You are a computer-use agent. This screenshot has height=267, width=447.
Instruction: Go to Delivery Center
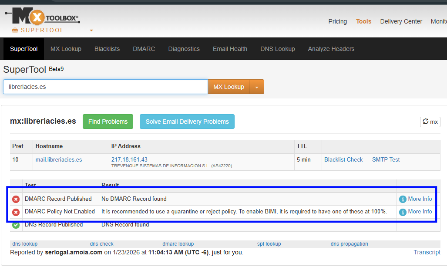coord(401,21)
